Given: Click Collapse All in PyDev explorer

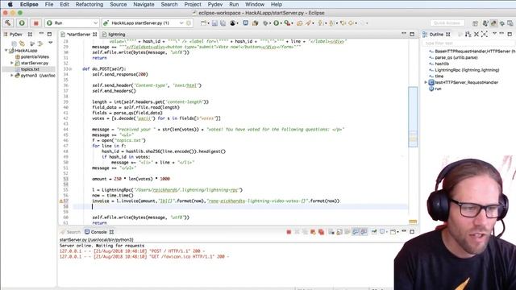Looking at the screenshot, I should coord(14,43).
